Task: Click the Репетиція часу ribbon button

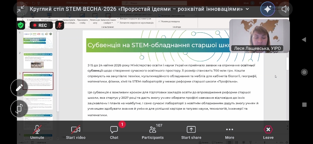Action: pyautogui.click(x=95, y=19)
